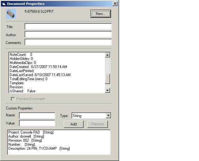Click the file name 5-87589-8.SLDPRT
This screenshot has width=199, height=161.
[39, 12]
